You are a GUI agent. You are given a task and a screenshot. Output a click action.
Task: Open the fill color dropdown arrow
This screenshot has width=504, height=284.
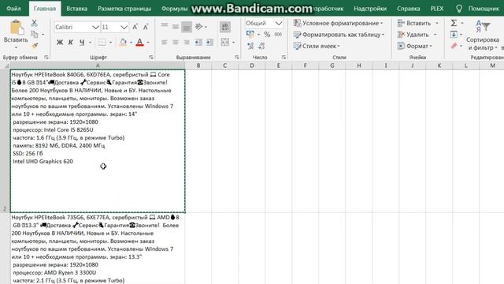click(x=131, y=43)
